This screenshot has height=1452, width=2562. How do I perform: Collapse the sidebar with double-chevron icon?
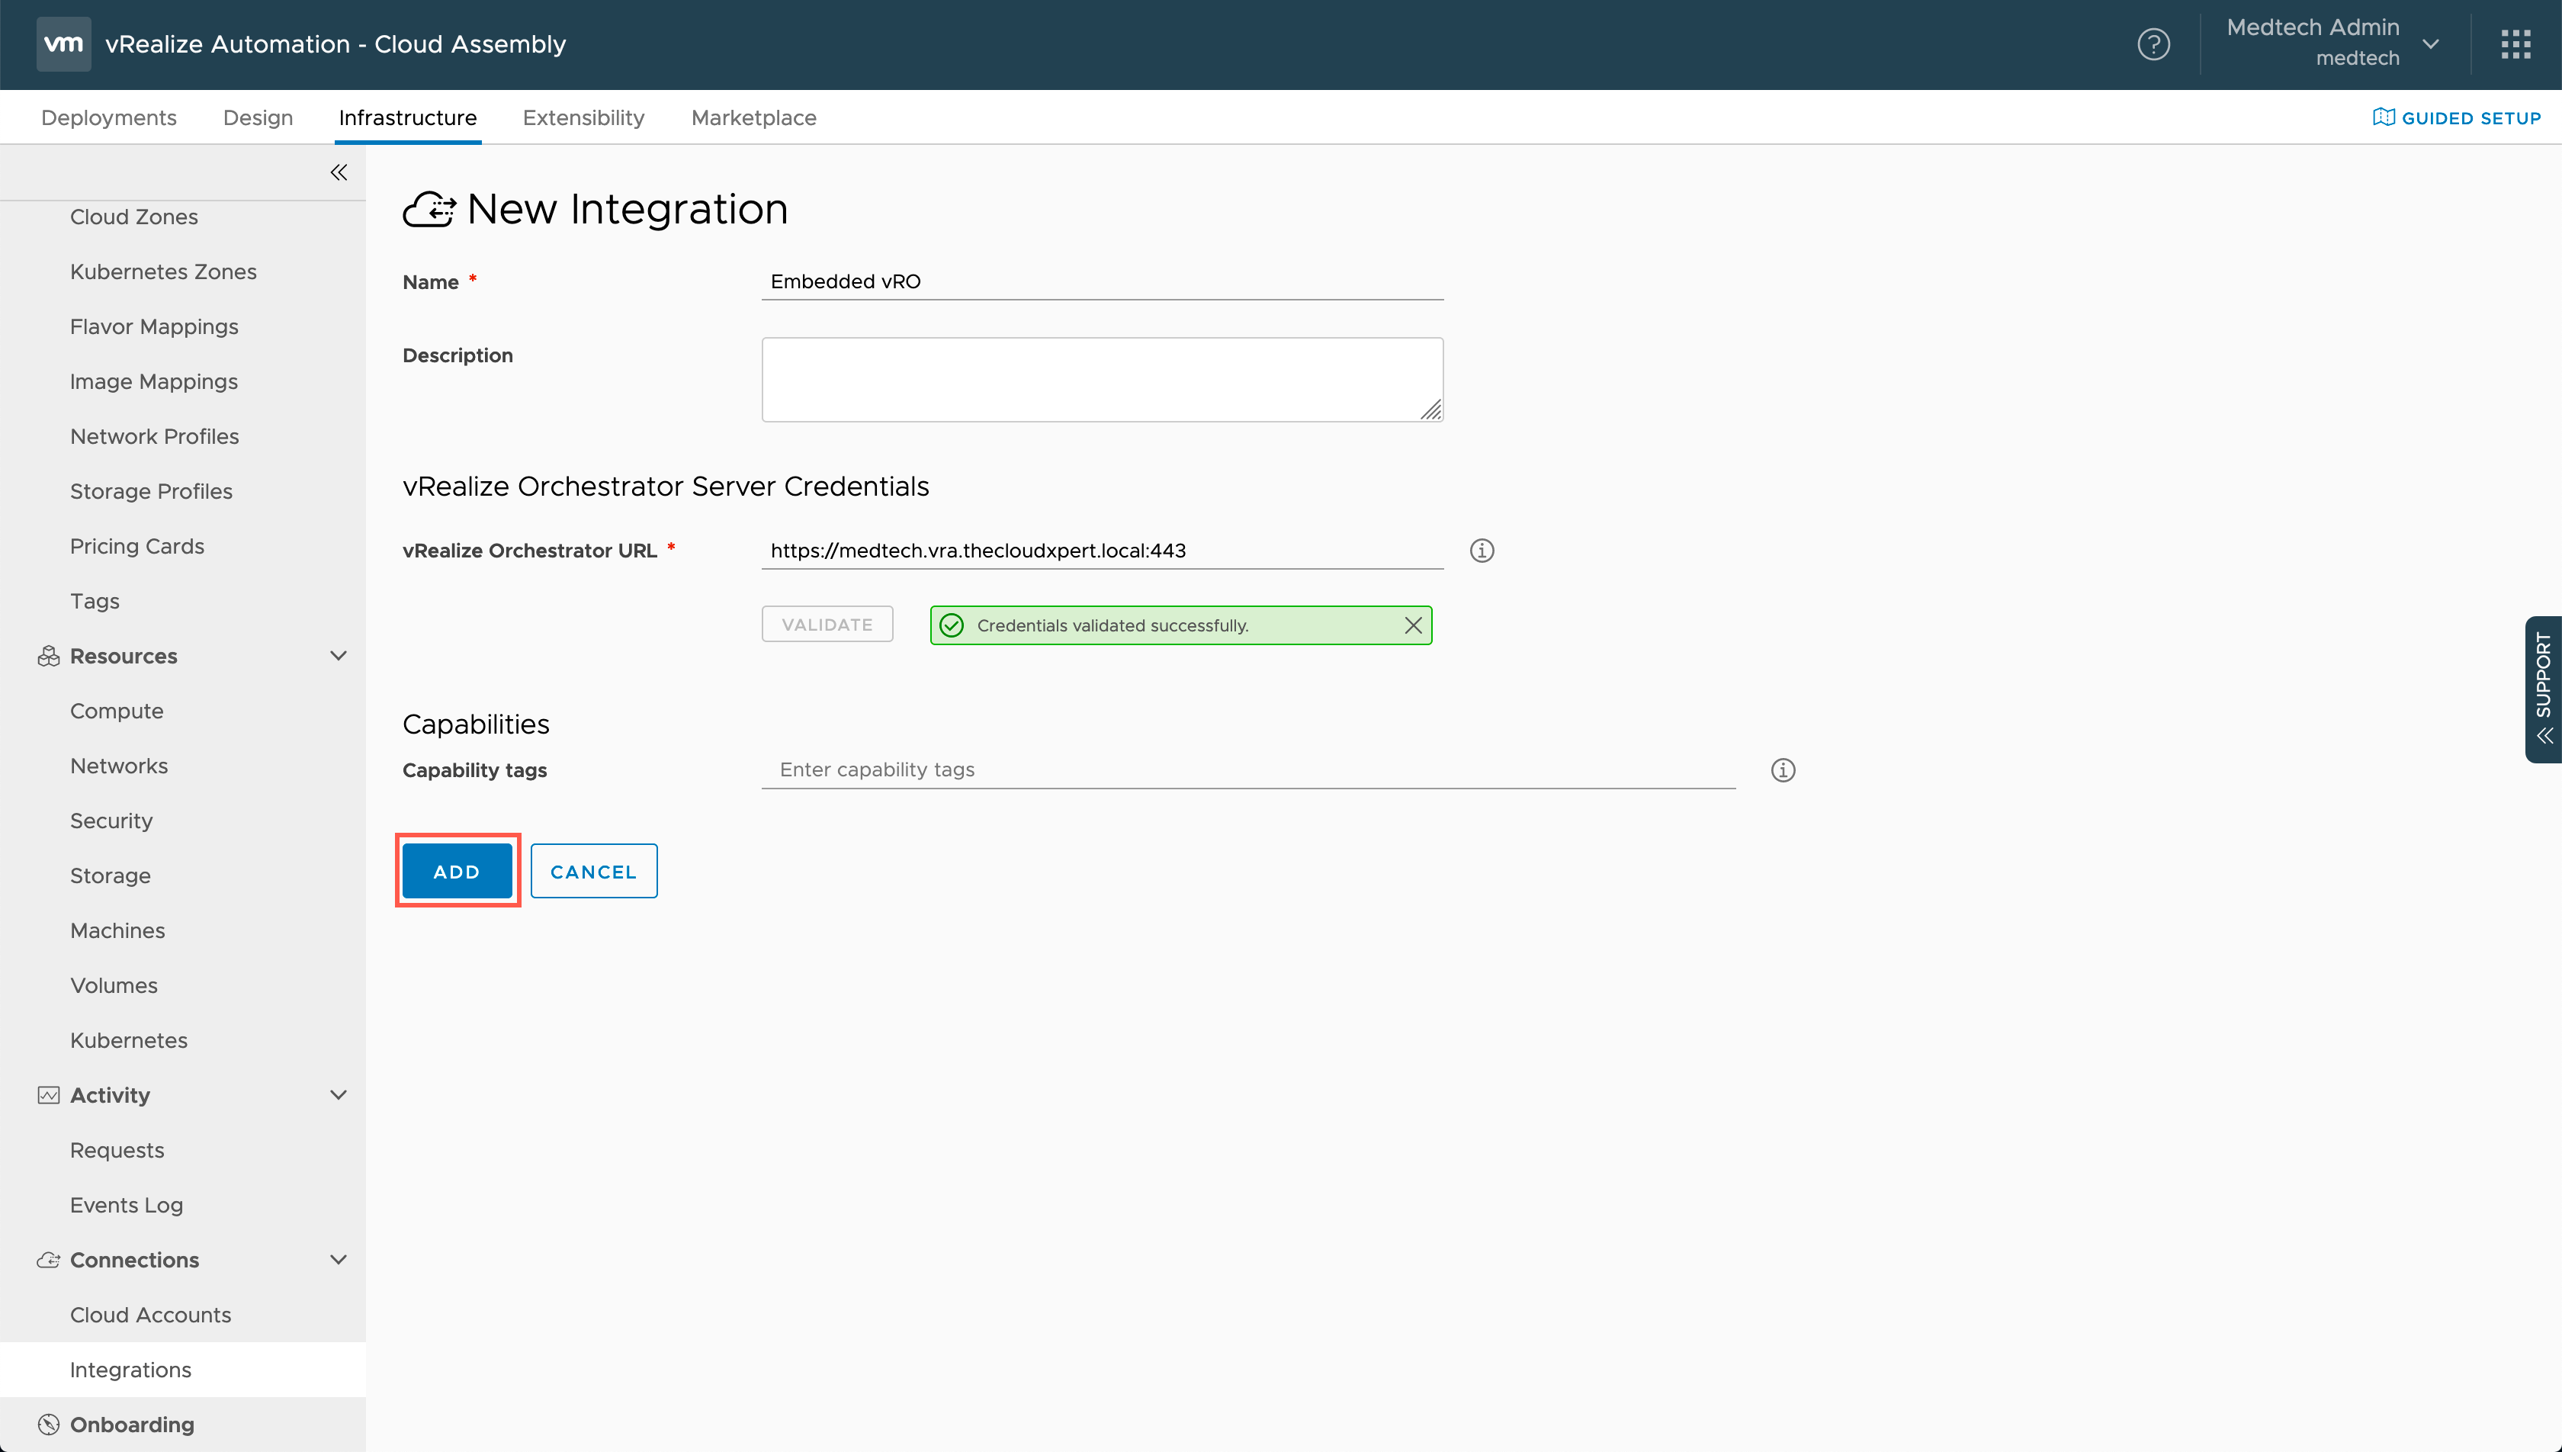(339, 172)
